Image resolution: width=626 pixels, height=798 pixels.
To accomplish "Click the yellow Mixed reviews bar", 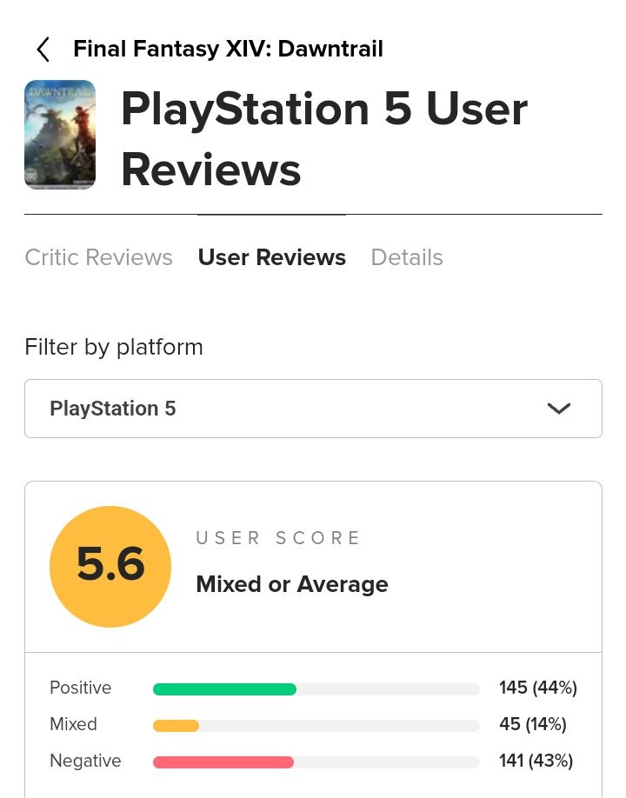I will [176, 726].
